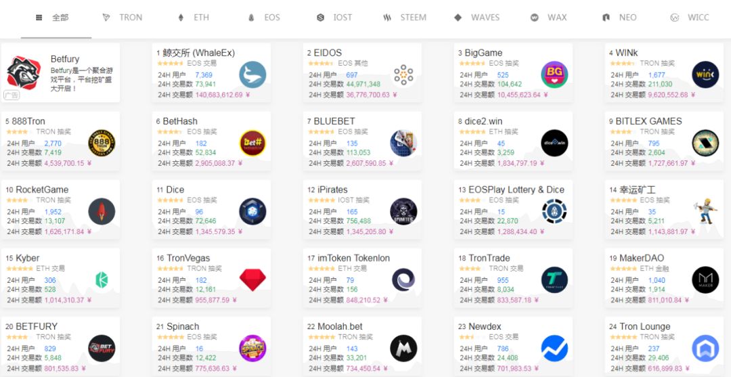Image resolution: width=731 pixels, height=377 pixels.
Task: Open the 幸运矿工 title link
Action: [x=638, y=190]
